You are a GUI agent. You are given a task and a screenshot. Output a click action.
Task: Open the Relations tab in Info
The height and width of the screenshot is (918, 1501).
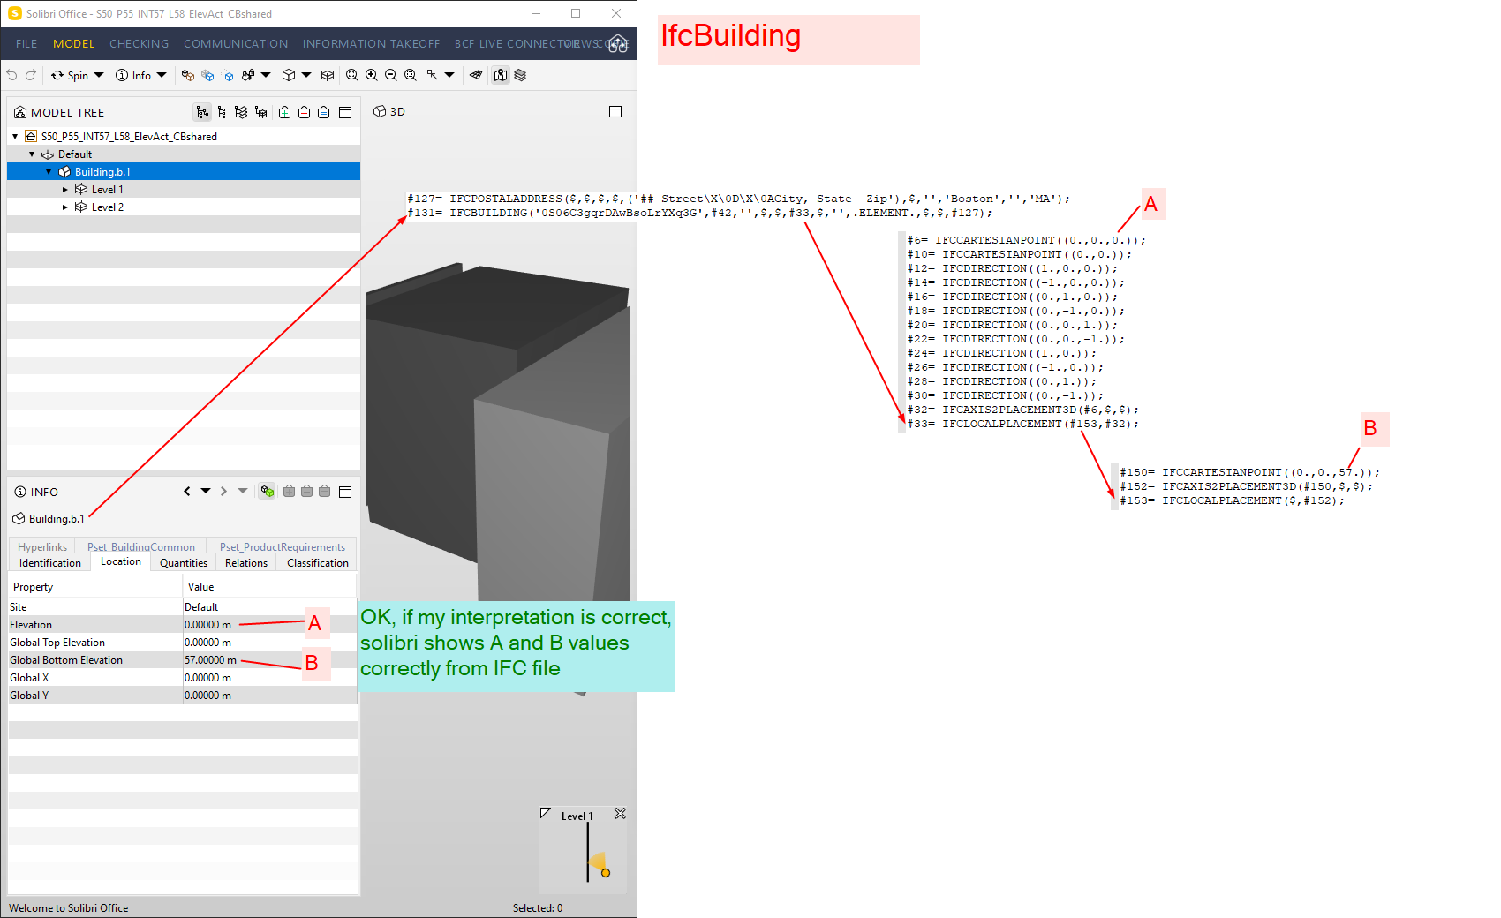[246, 563]
